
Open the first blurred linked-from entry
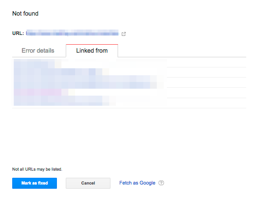tap(38, 64)
